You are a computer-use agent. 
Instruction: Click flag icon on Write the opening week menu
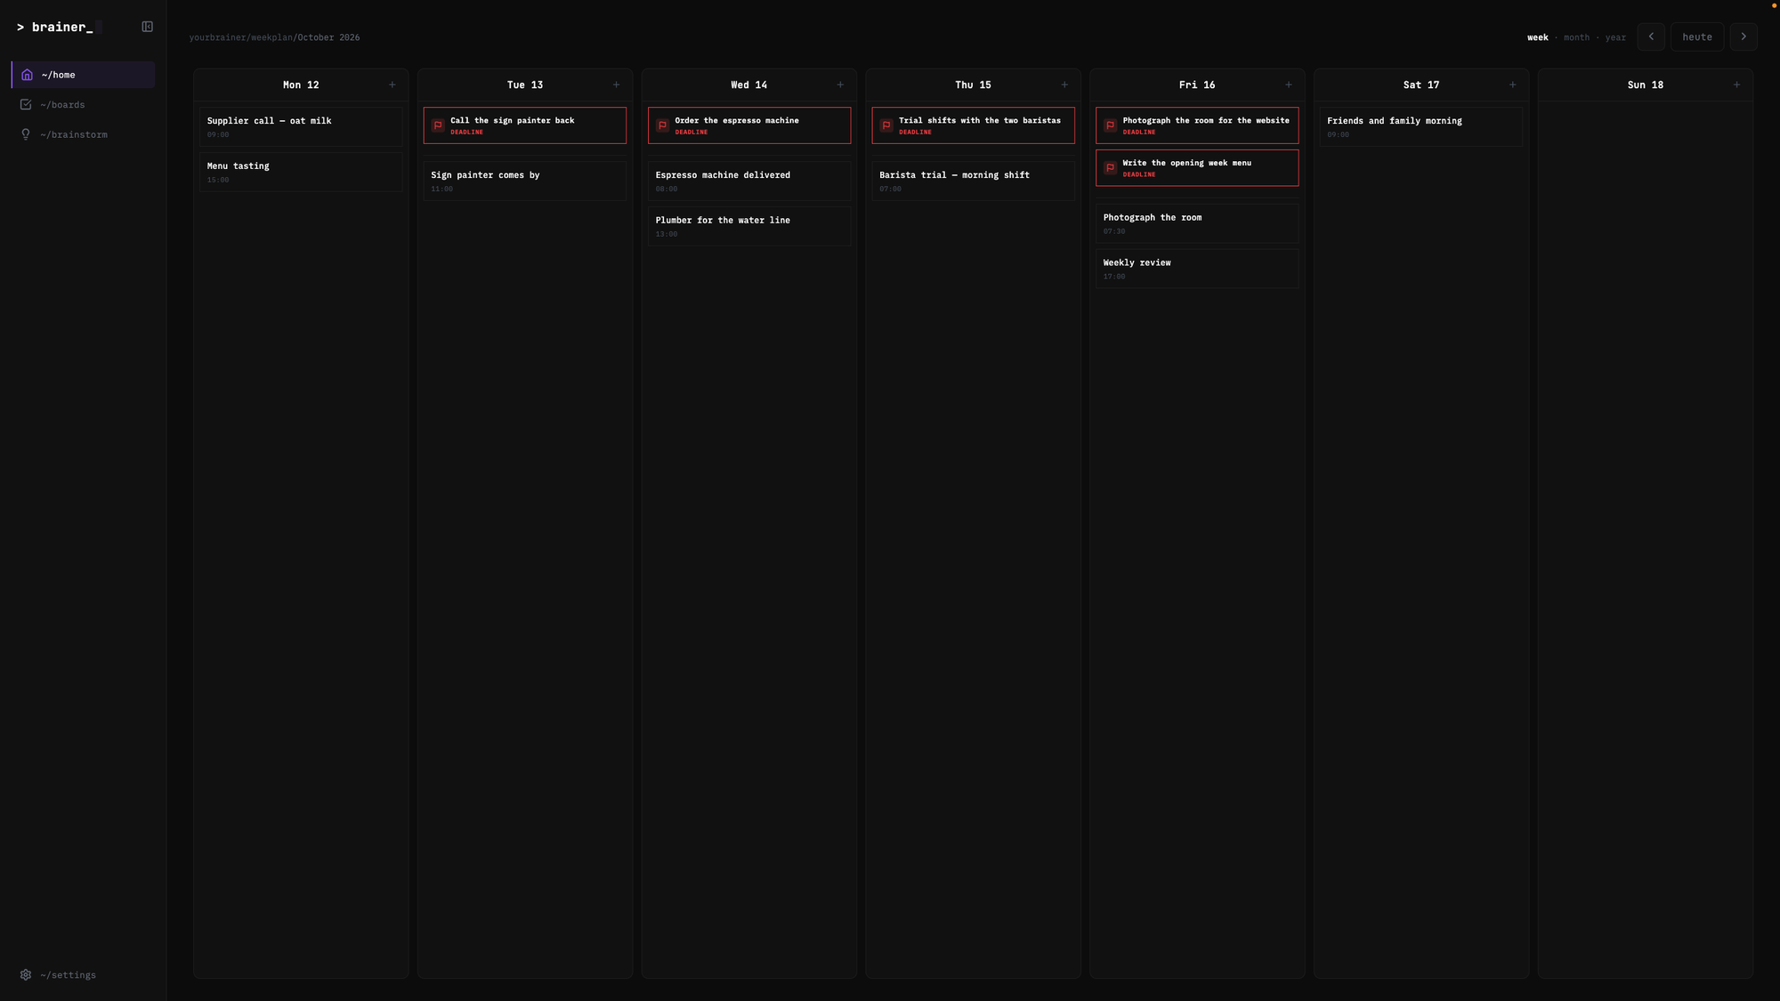(x=1110, y=168)
